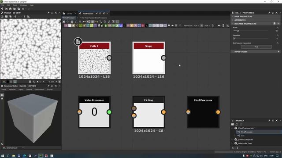
Task: Pin the Output 2D View panel
Action: tap(48, 13)
